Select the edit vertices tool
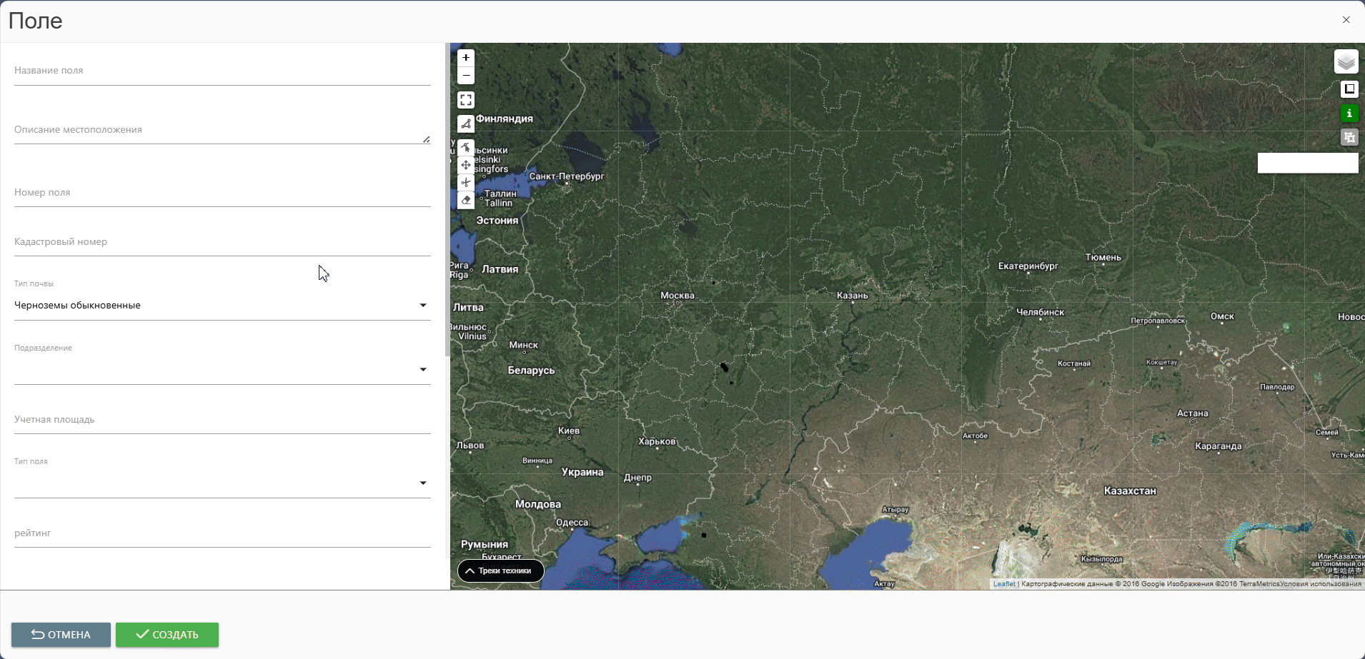 click(x=466, y=148)
